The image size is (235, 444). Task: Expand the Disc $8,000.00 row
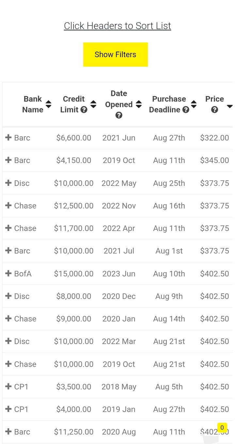point(8,296)
